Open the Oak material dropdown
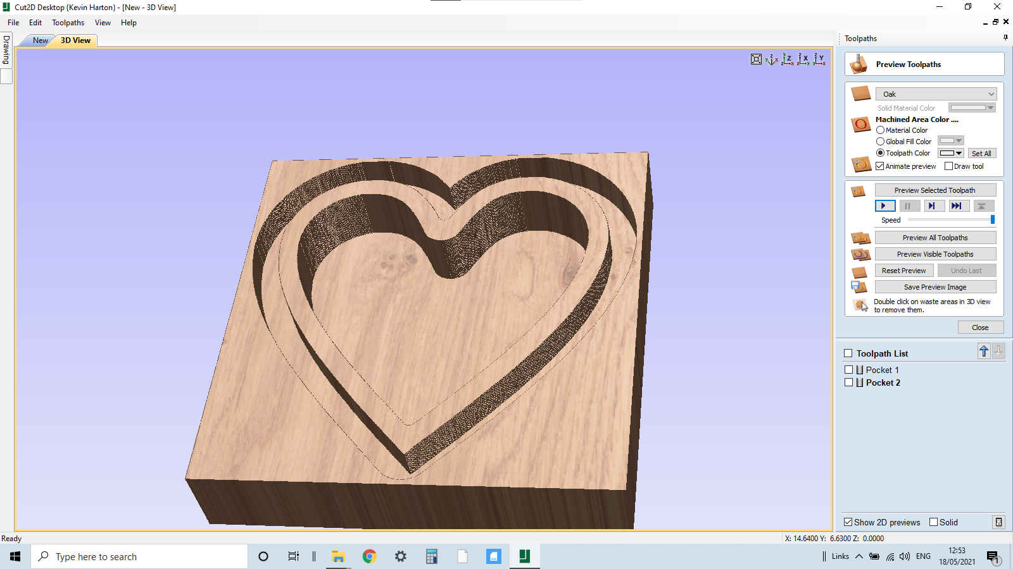This screenshot has width=1013, height=569. click(936, 94)
